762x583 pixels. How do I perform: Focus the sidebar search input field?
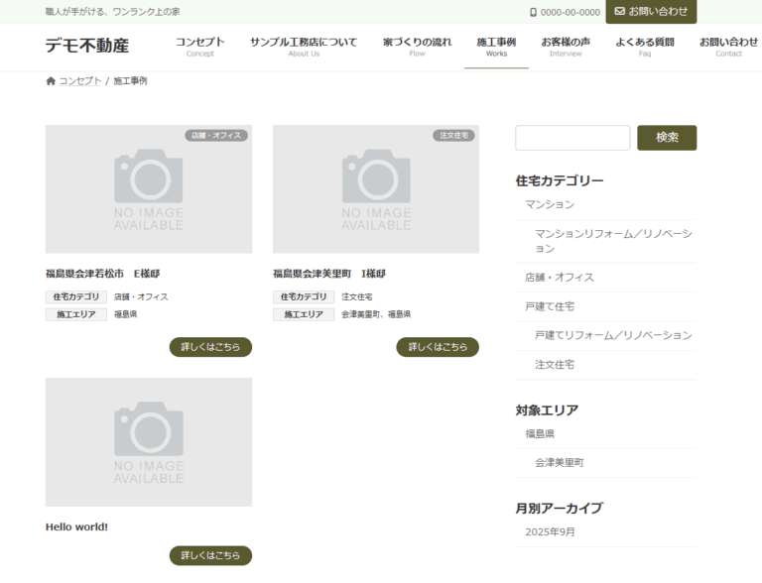pyautogui.click(x=572, y=138)
